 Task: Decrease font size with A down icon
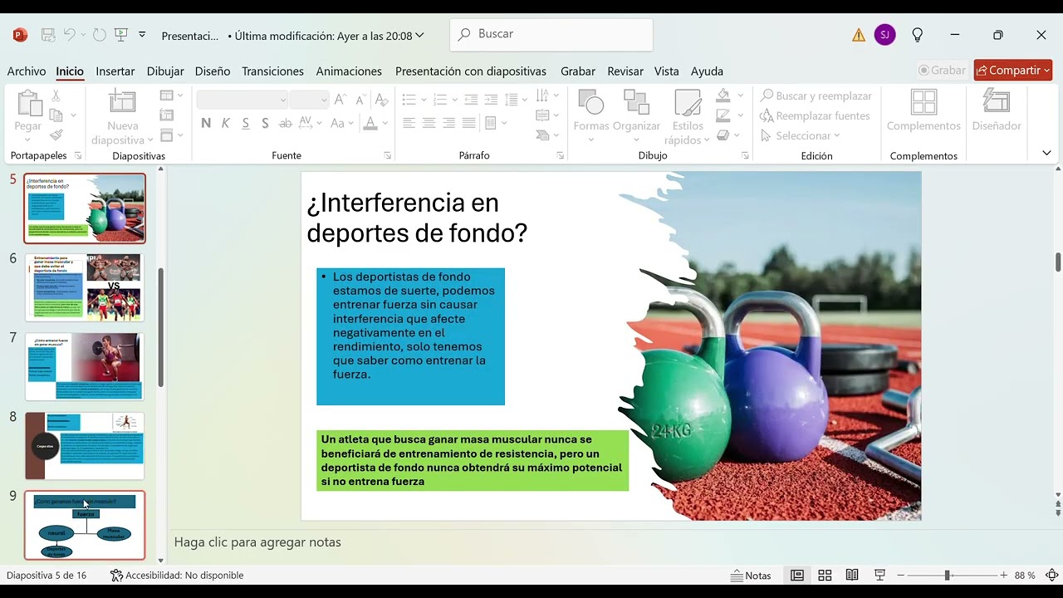(360, 100)
